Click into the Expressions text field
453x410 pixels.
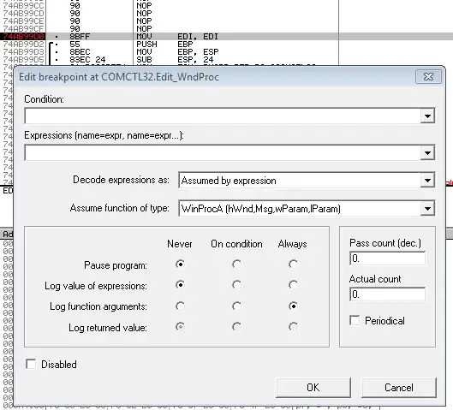[x=223, y=152]
